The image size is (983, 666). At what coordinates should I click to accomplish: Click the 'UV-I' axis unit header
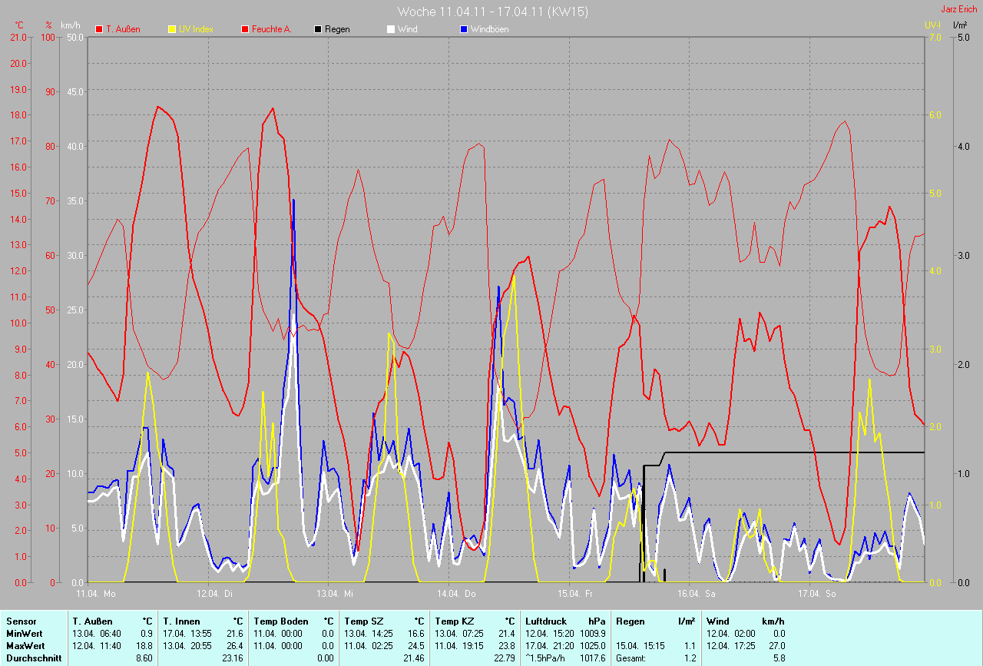pyautogui.click(x=932, y=25)
